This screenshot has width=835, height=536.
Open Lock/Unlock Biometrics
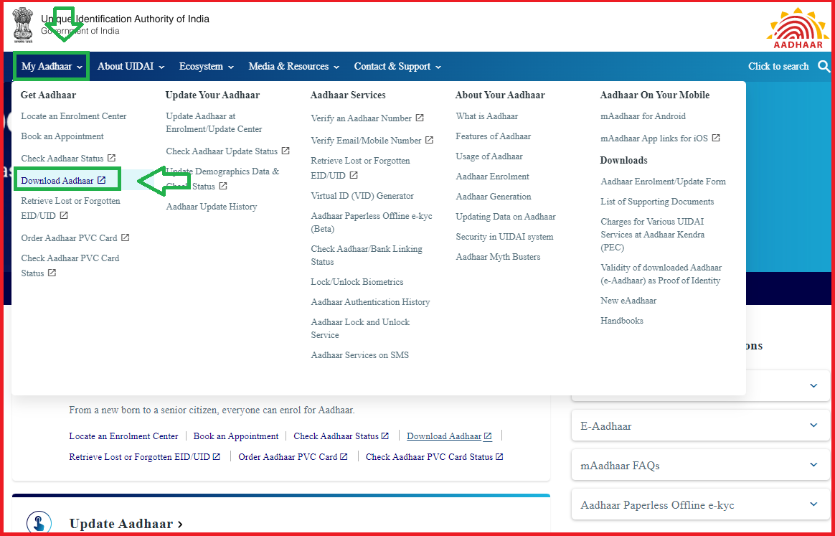pos(357,282)
